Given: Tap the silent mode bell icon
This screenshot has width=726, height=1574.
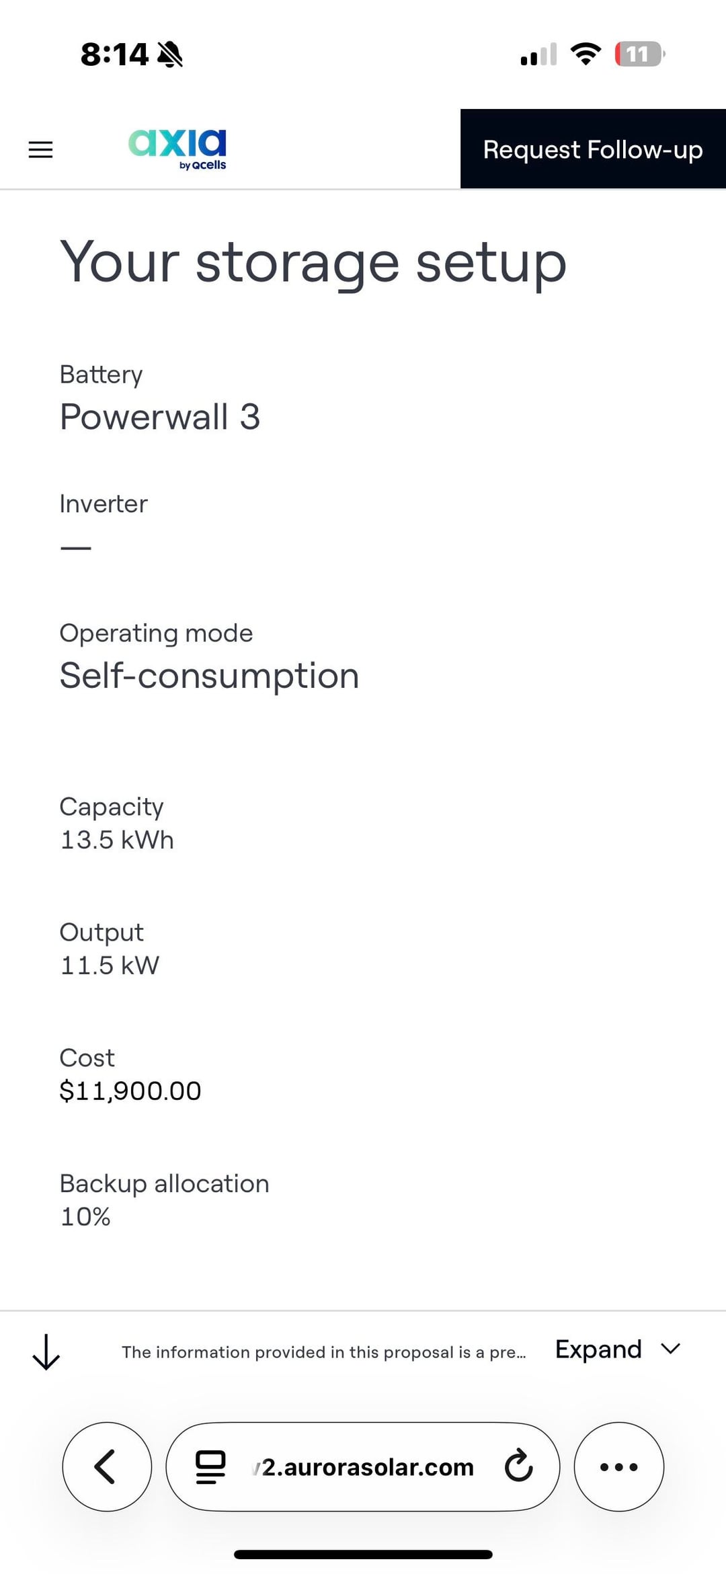Looking at the screenshot, I should pos(170,54).
